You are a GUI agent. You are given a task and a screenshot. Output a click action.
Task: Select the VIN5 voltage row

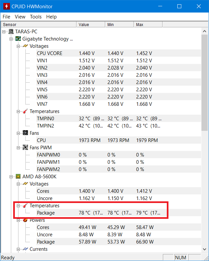tap(119, 89)
